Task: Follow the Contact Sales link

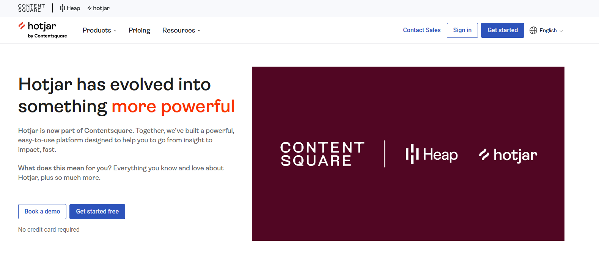Action: click(x=422, y=30)
